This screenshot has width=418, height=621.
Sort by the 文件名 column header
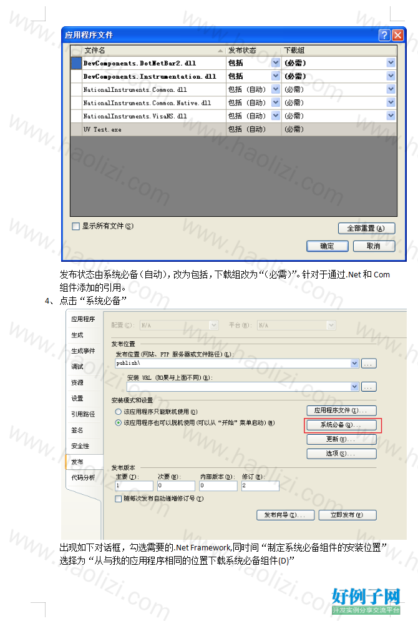pos(154,51)
